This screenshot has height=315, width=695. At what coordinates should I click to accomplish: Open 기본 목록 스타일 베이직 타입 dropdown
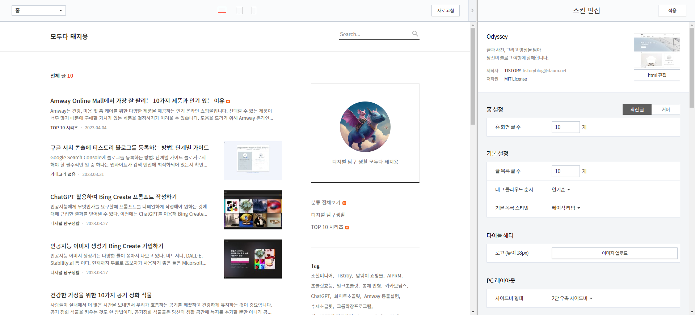pyautogui.click(x=566, y=208)
